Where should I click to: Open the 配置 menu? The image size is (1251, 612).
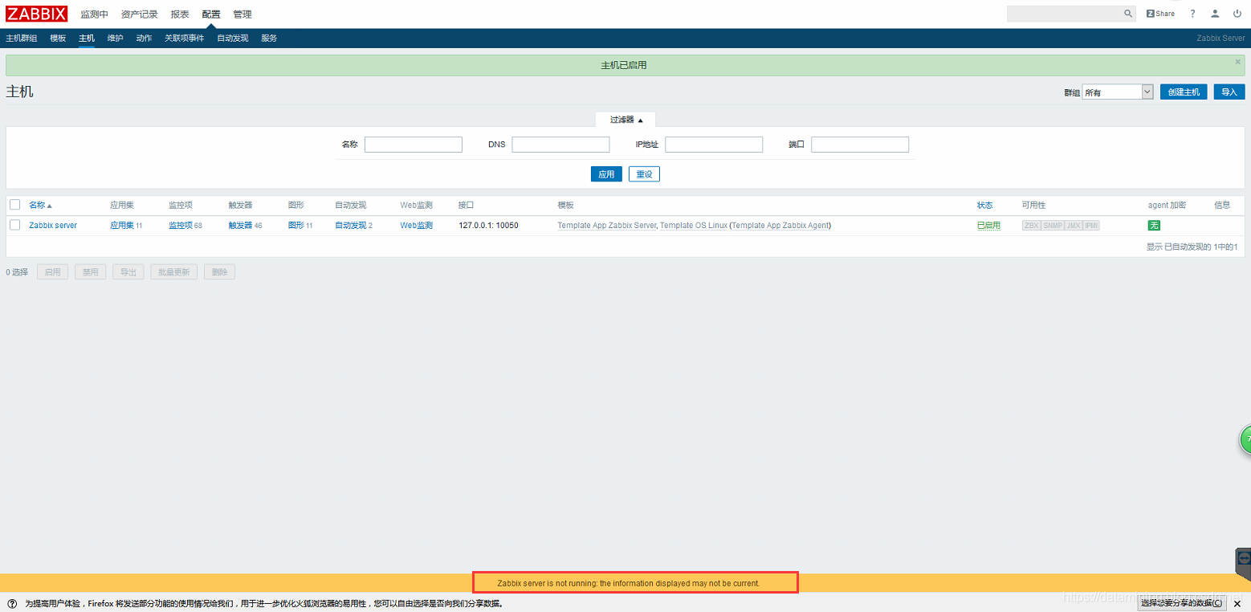pyautogui.click(x=211, y=14)
